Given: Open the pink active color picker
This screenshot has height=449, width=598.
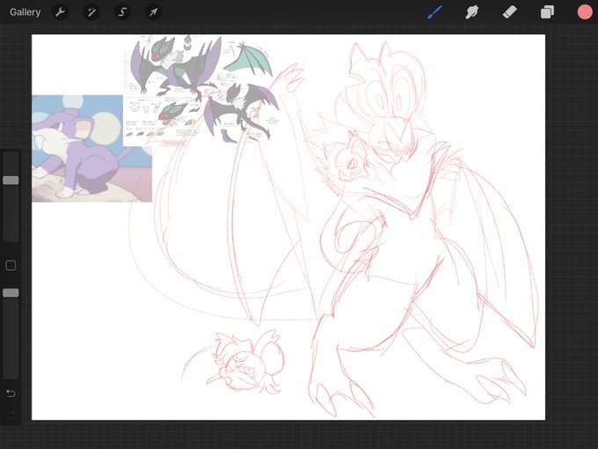Looking at the screenshot, I should coord(585,12).
